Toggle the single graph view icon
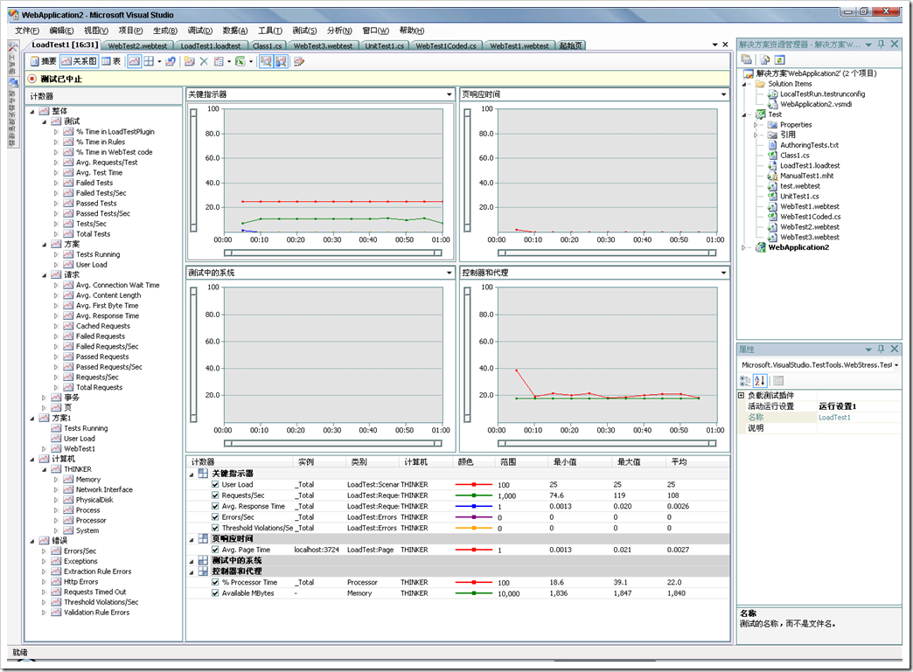The height and width of the screenshot is (672, 913). pyautogui.click(x=134, y=61)
